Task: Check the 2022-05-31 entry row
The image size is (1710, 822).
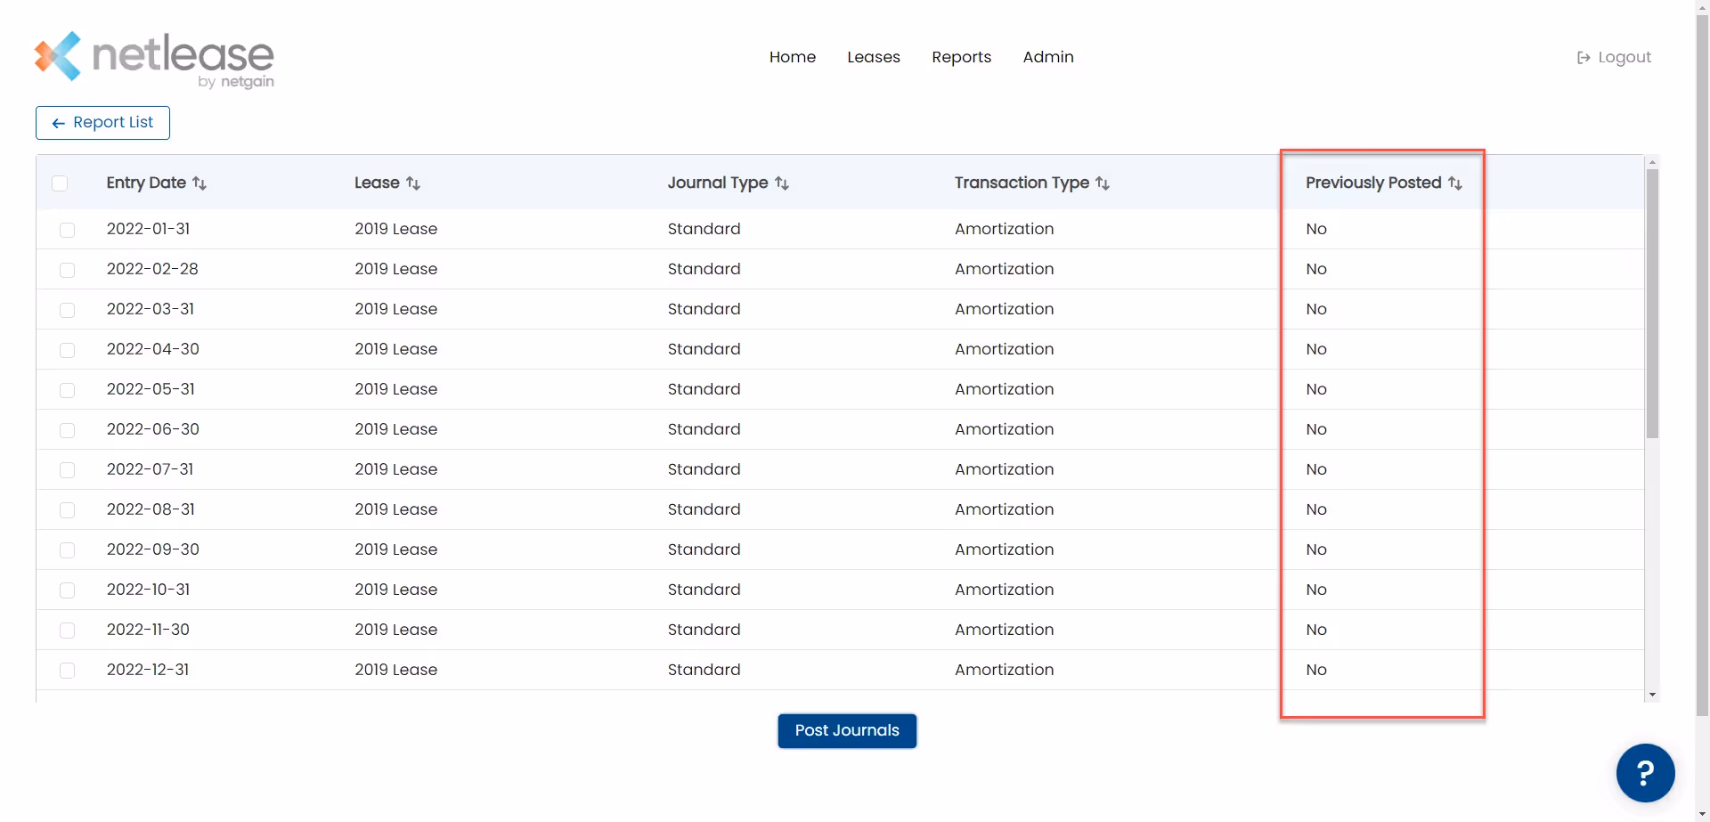Action: tap(67, 390)
